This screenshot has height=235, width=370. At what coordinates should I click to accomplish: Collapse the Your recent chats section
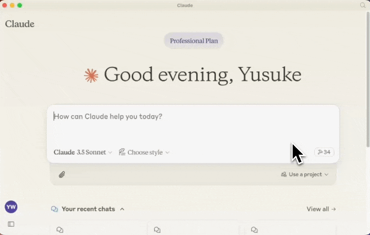pyautogui.click(x=122, y=209)
